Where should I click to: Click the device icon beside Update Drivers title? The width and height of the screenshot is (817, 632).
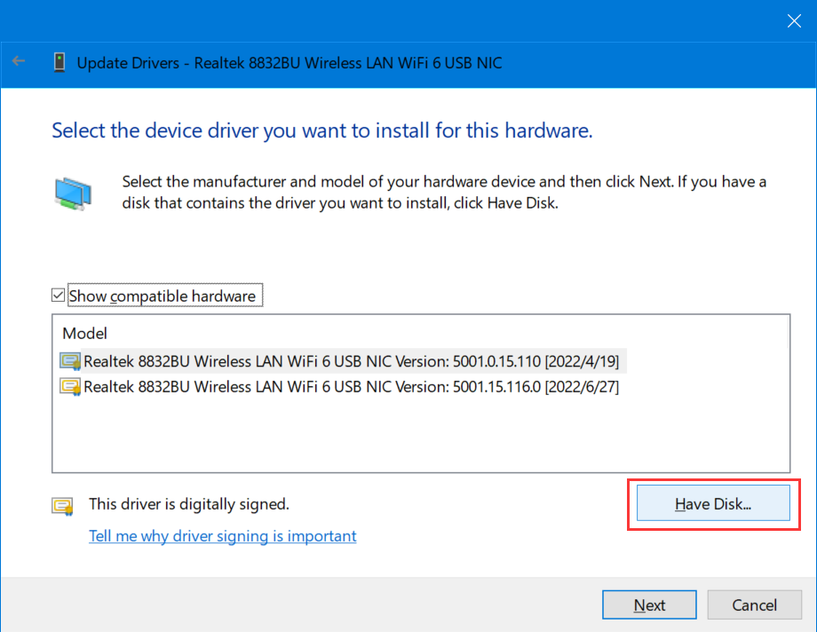click(x=59, y=62)
